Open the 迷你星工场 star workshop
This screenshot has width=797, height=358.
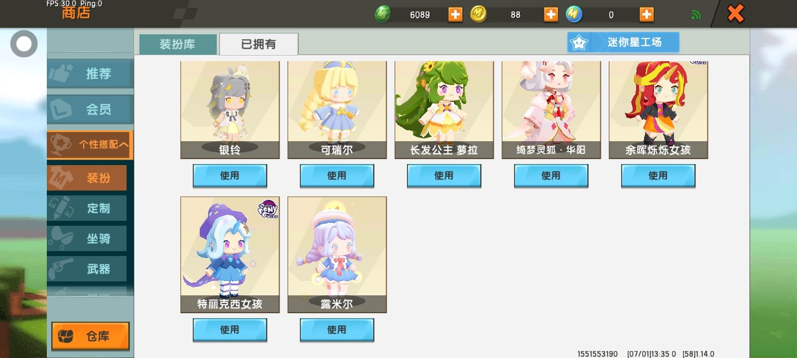[x=623, y=42]
